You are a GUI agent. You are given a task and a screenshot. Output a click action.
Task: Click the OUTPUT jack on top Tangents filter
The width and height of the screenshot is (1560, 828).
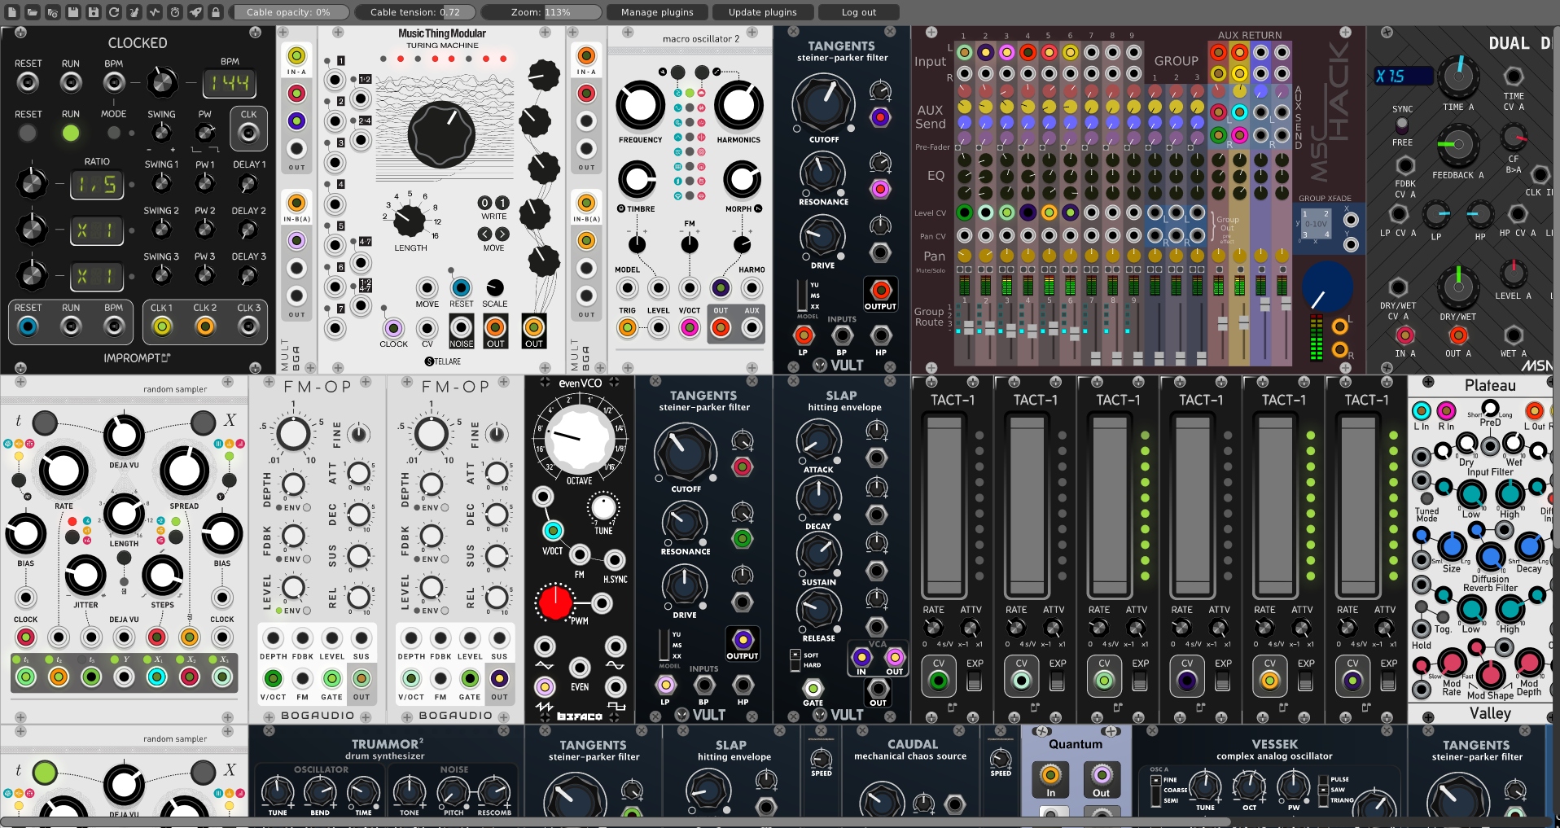[880, 290]
